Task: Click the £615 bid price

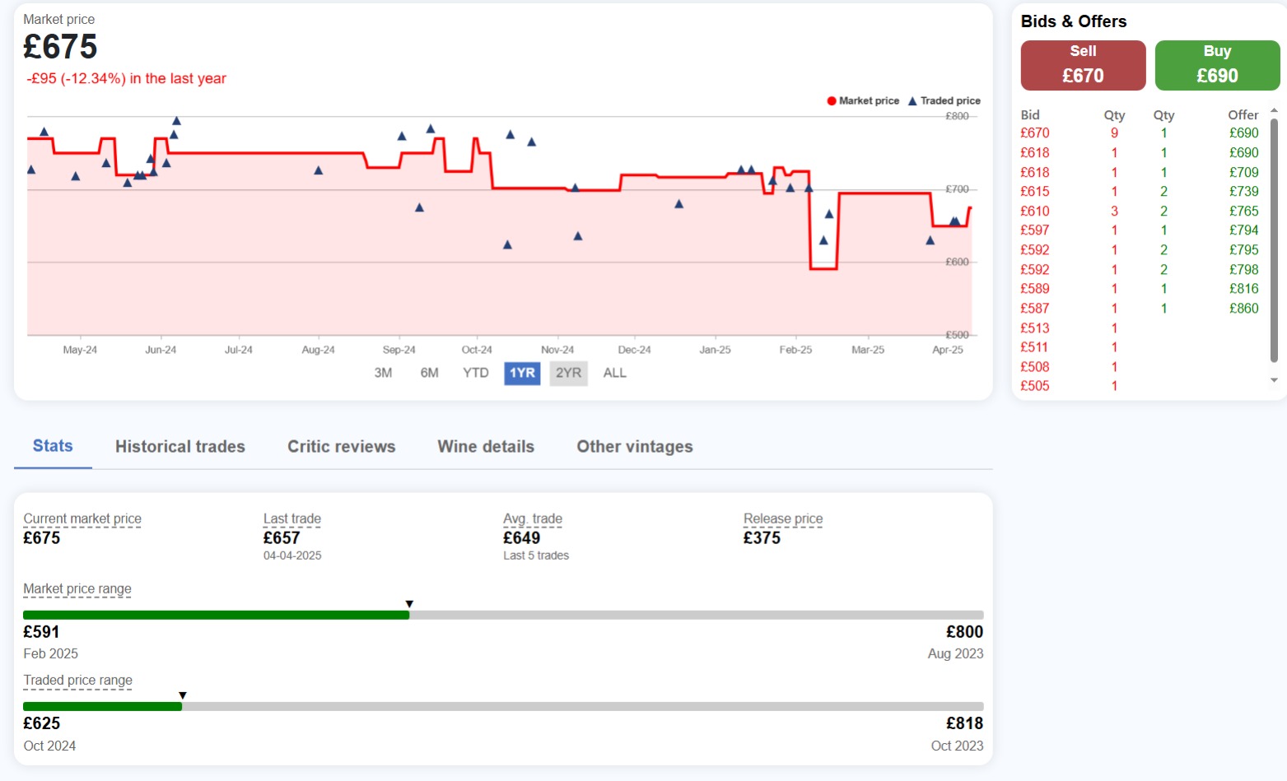Action: click(1035, 192)
